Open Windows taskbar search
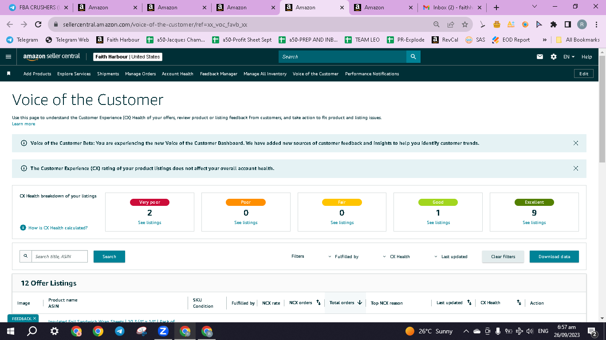This screenshot has height=340, width=606. pyautogui.click(x=32, y=331)
